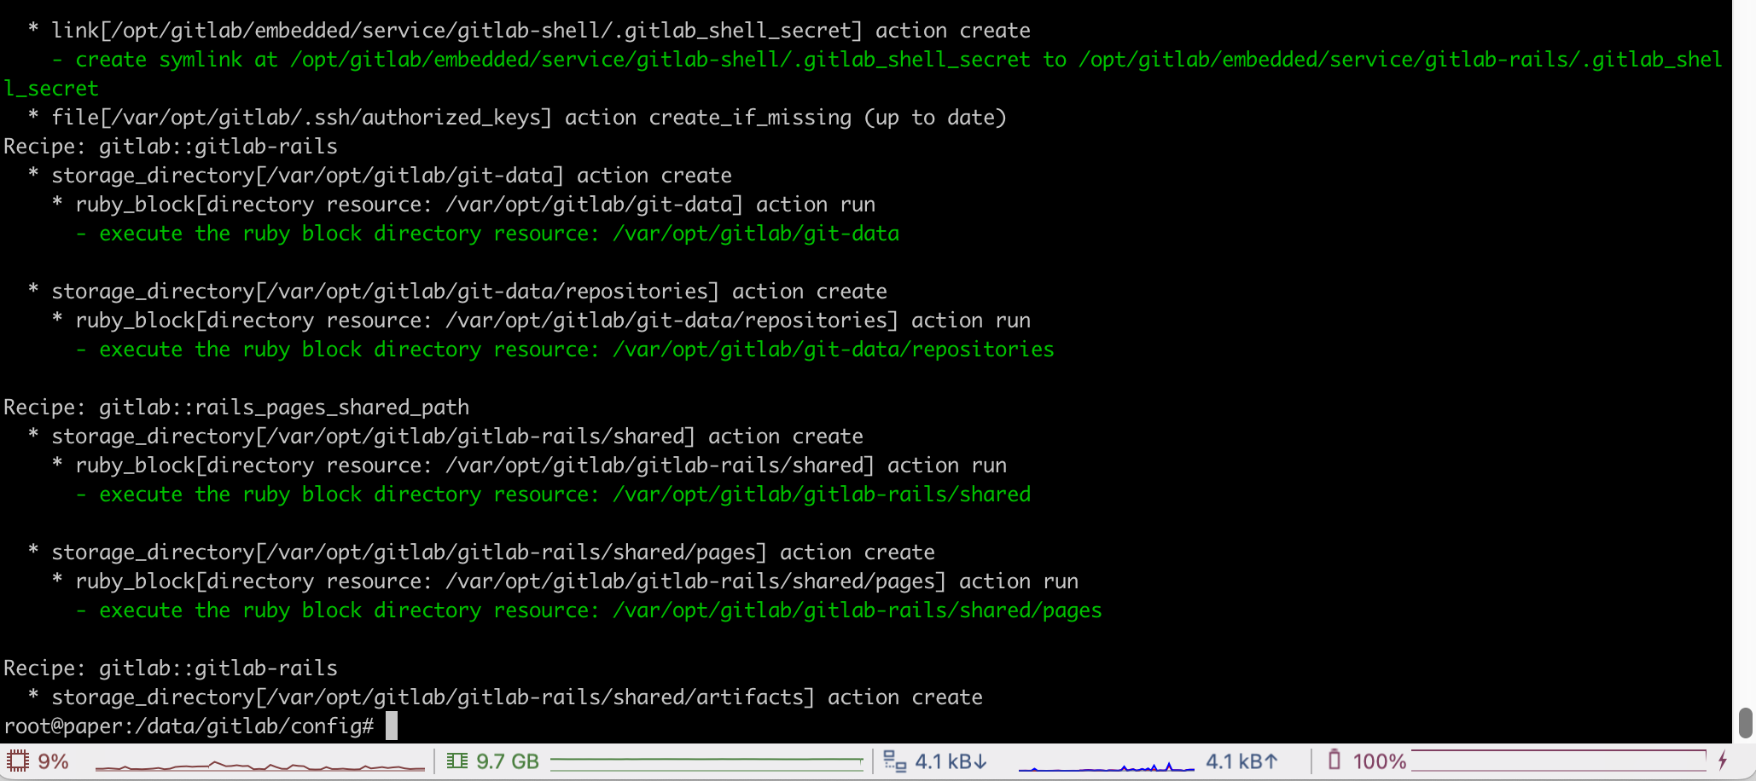This screenshot has width=1756, height=781.
Task: Click green execute line ending in gitlab-rails/shared
Action: click(553, 495)
